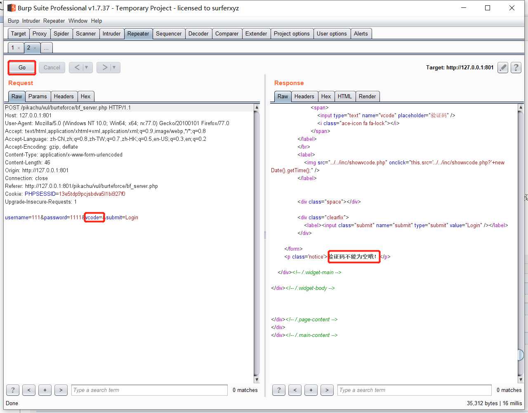528x413 pixels.
Task: Open the User options tab
Action: click(332, 33)
